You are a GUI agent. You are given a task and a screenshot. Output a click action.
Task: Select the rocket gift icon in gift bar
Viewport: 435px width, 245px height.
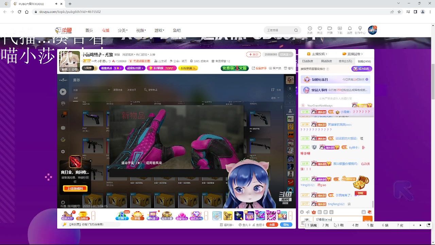[x=239, y=215]
